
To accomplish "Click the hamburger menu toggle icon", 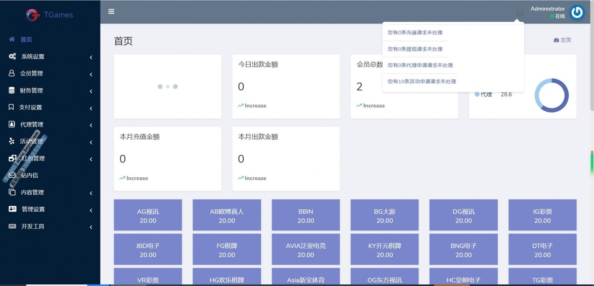I will (x=111, y=12).
